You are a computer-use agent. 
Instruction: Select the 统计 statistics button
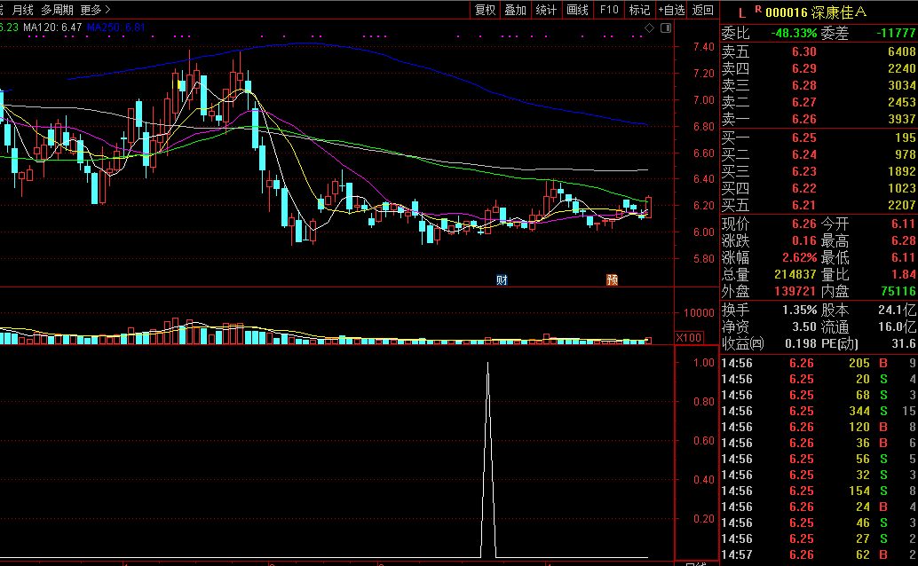(x=546, y=10)
